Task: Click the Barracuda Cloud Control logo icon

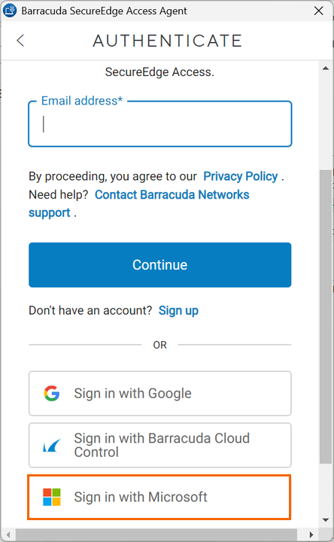Action: pyautogui.click(x=52, y=446)
